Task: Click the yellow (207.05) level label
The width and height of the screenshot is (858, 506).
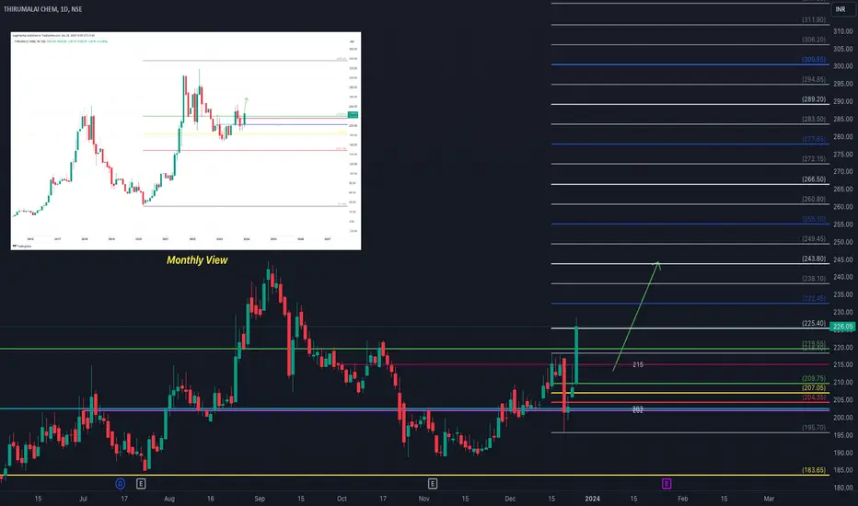Action: click(814, 388)
